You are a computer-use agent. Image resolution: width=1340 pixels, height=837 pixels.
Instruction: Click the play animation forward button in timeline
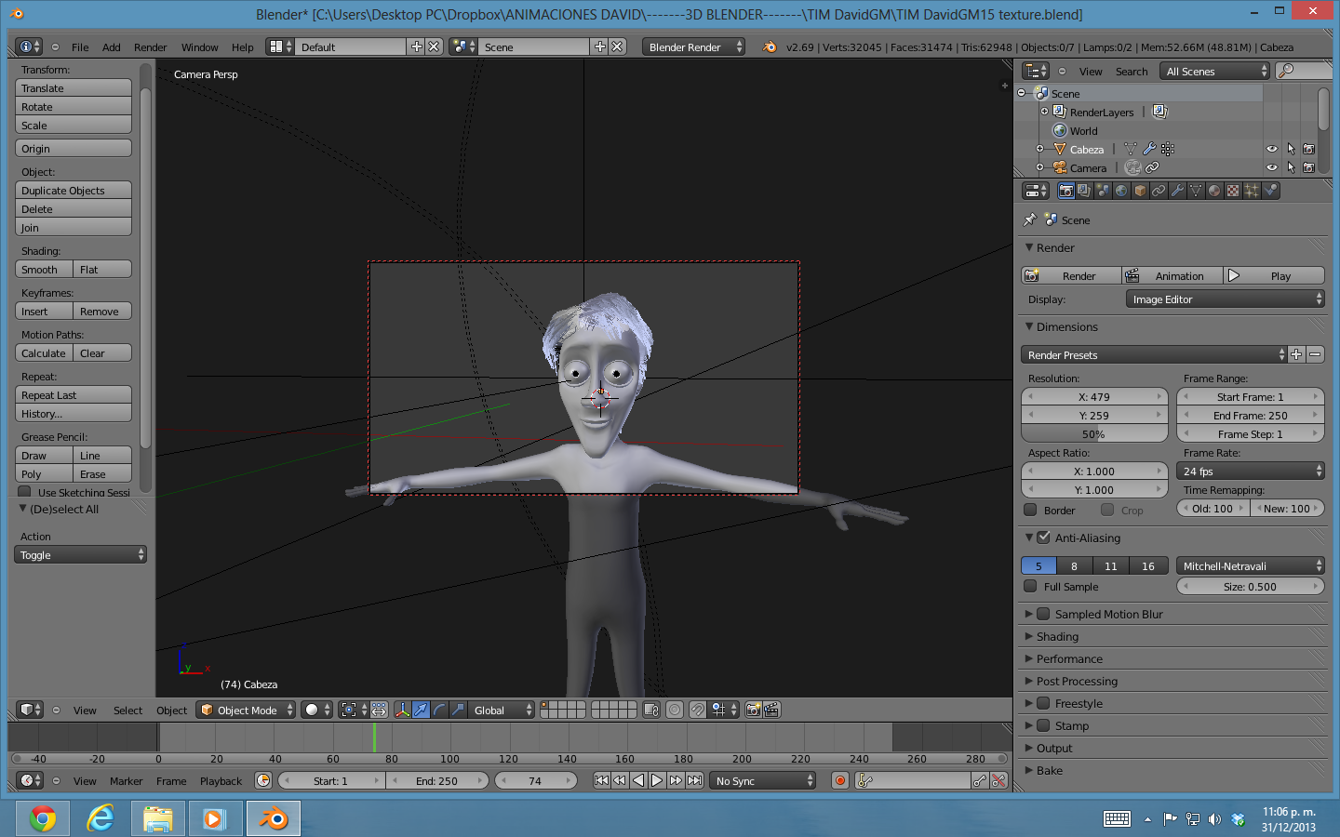657,780
